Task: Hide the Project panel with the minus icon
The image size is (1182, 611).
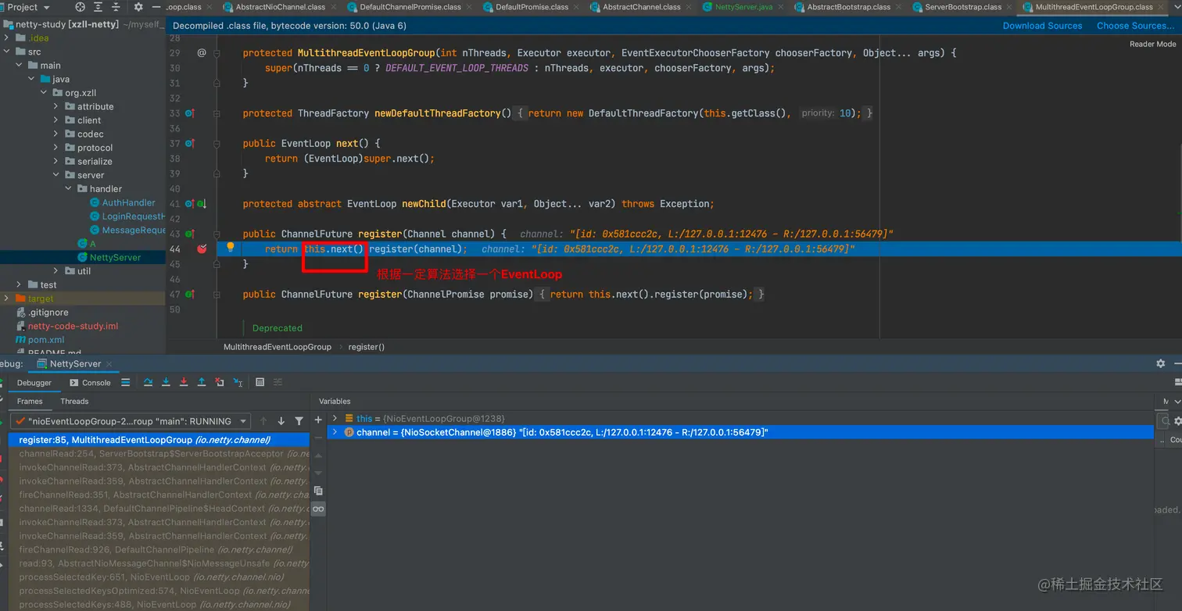Action: point(157,7)
